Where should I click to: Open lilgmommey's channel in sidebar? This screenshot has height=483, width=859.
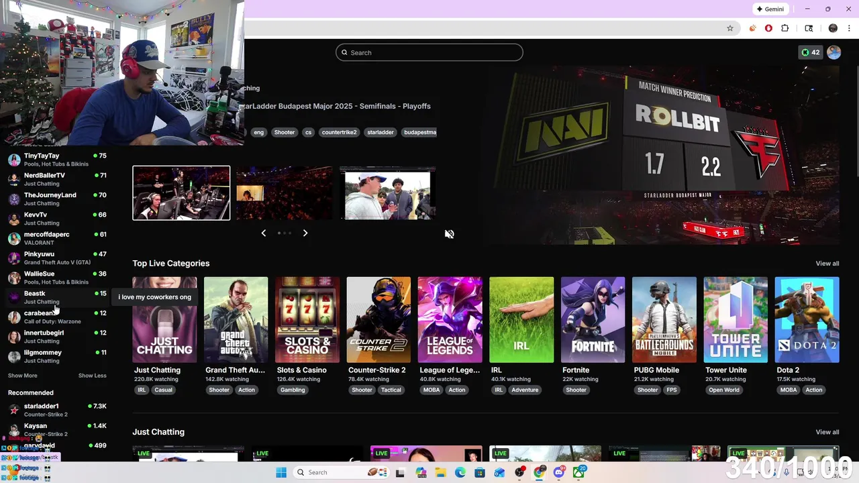[x=57, y=356]
